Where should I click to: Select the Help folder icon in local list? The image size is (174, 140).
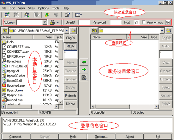tap(4, 42)
